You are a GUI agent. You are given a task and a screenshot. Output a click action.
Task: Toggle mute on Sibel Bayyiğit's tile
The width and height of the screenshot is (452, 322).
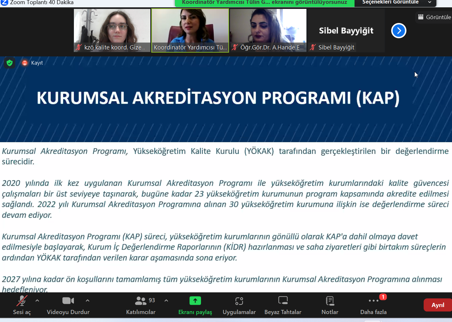point(312,47)
